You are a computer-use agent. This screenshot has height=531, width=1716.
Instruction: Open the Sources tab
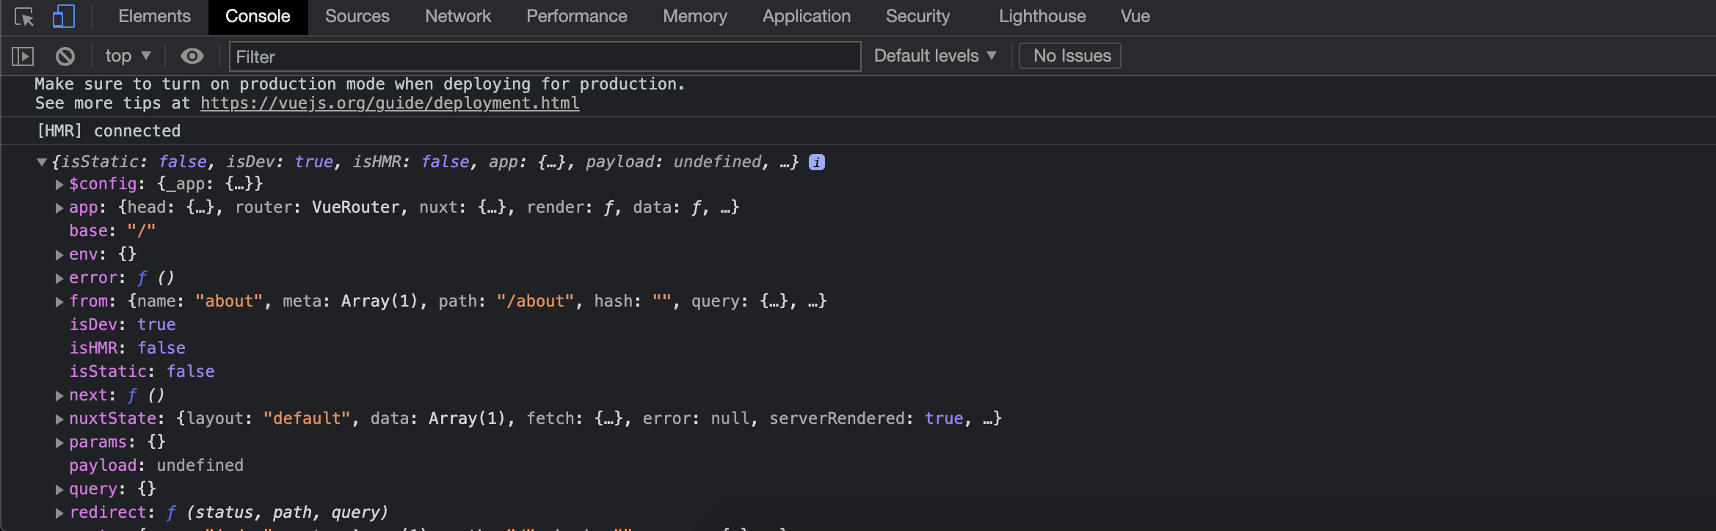[357, 16]
